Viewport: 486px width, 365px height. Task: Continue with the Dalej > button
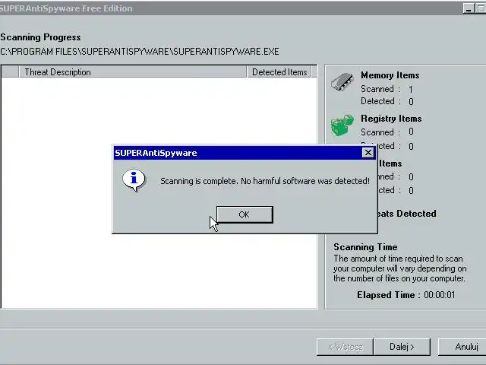[x=402, y=347]
